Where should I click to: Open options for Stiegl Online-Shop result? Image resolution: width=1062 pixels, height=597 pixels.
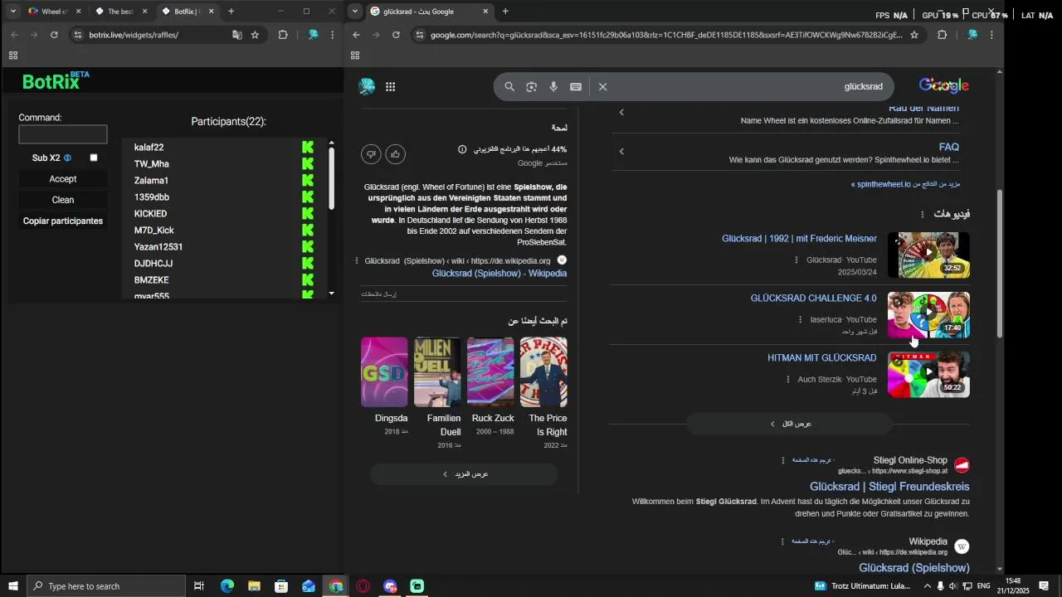(782, 461)
